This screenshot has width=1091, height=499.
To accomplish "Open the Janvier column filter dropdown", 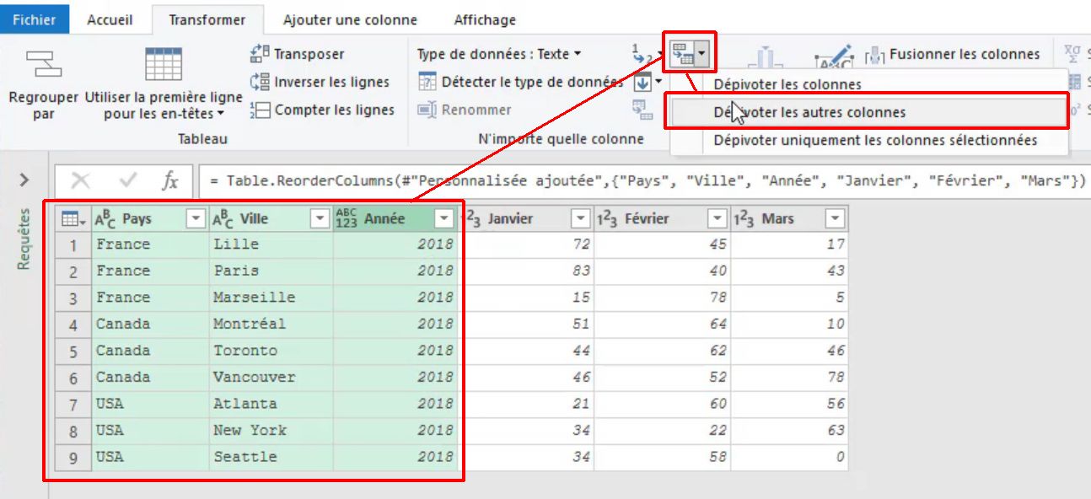I will [580, 219].
